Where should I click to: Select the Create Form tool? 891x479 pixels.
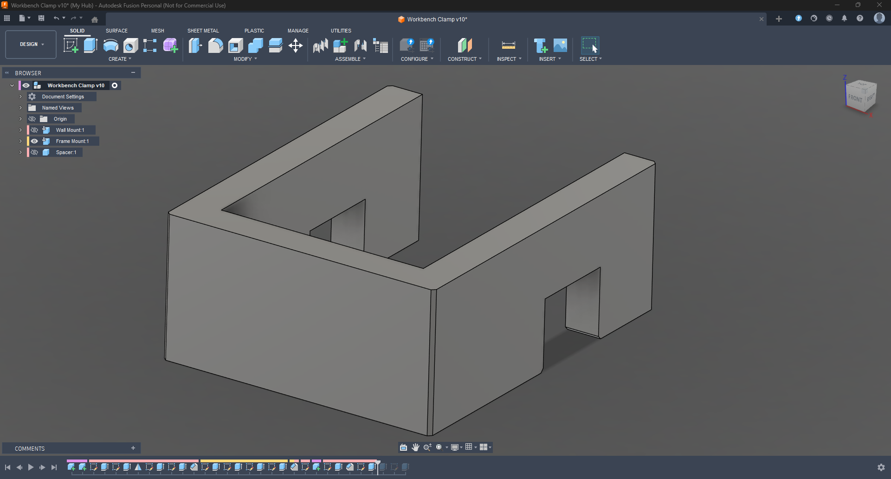point(170,45)
